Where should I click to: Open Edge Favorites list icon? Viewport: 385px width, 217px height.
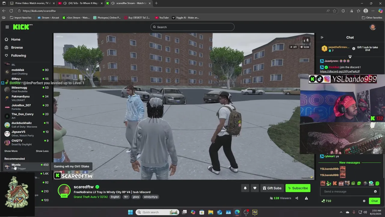click(359, 11)
